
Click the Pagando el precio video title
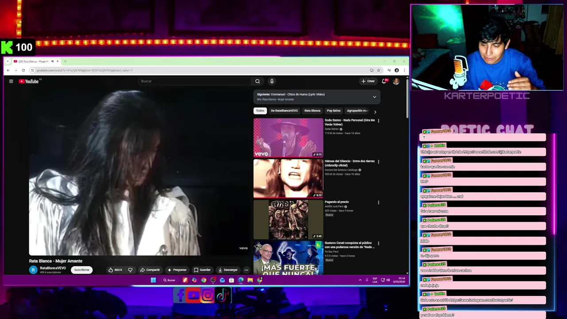[337, 202]
